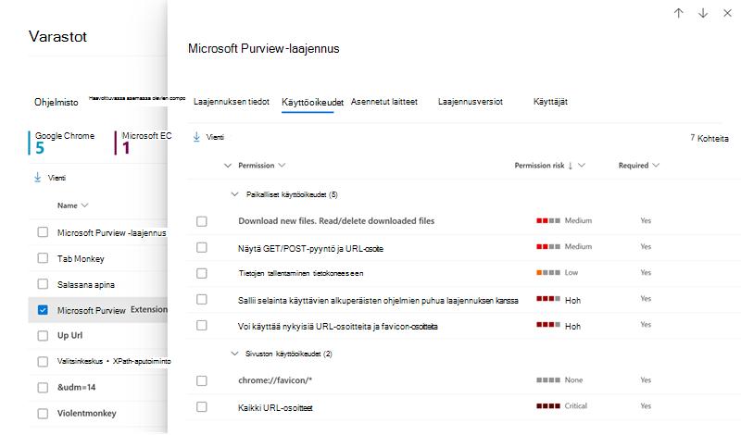Collapse all groups via header chevron
The image size is (741, 435).
(x=228, y=166)
